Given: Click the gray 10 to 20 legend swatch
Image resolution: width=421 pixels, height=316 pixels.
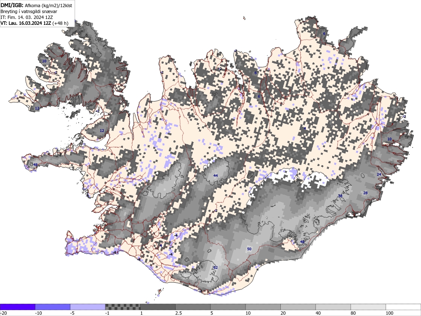Looking at the screenshot, I should (263, 307).
